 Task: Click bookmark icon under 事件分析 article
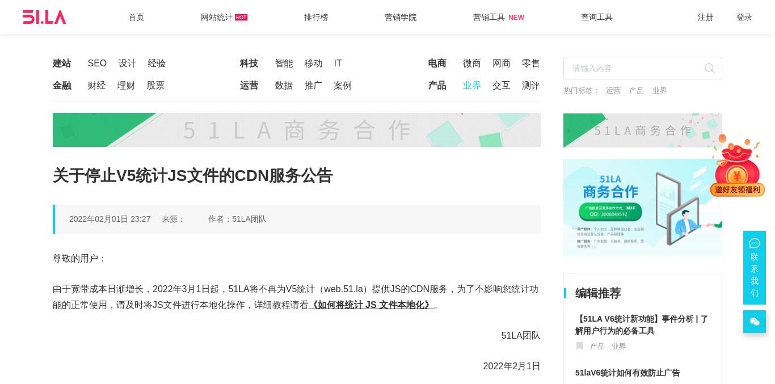tap(579, 346)
